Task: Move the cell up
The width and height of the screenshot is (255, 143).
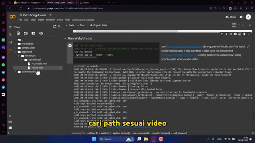Action: (222, 34)
